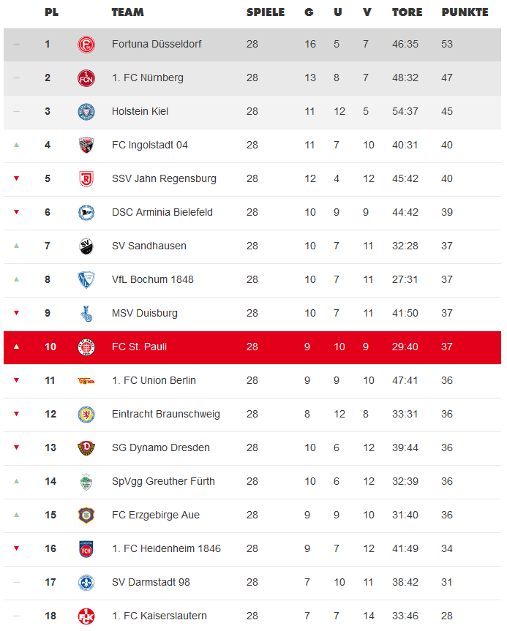Viewport: 507px width, 631px height.
Task: Click the red down arrow beside 1. FC Heidenheim
Action: coord(16,548)
